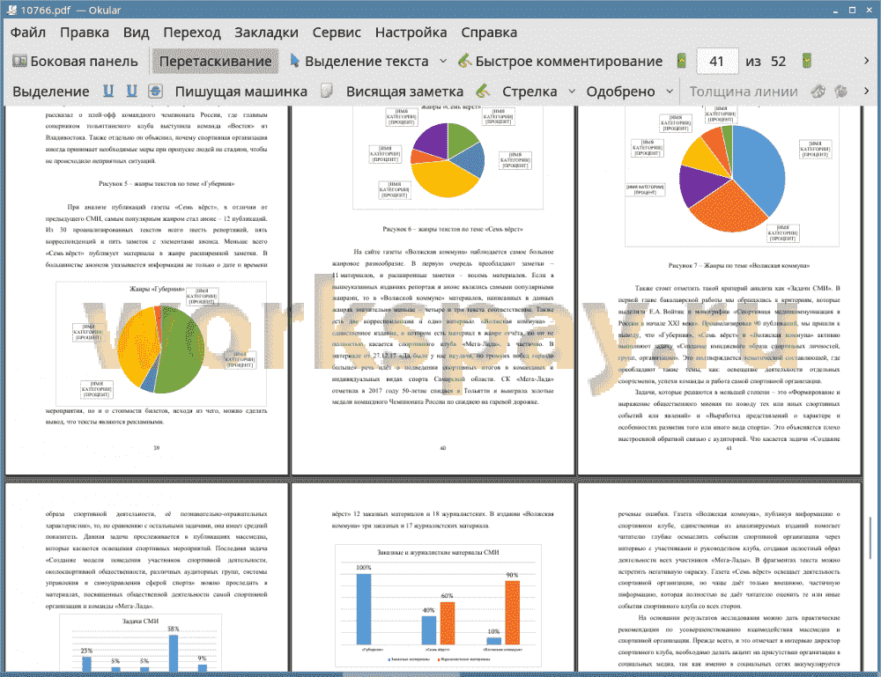Screen dimensions: 881x677
Task: Expand the Выделение текста tool dropdown arrow
Action: (x=443, y=62)
